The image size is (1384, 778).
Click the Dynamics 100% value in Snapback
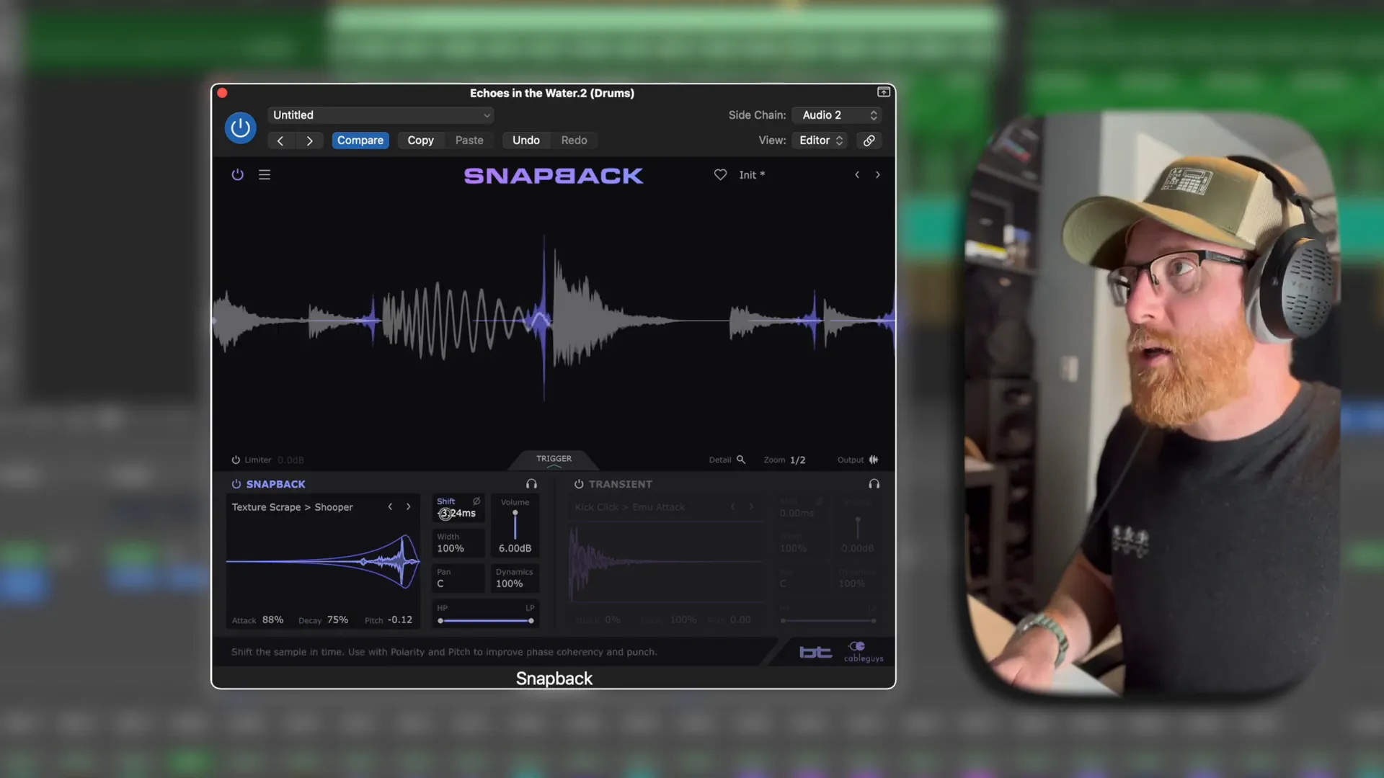tap(509, 584)
